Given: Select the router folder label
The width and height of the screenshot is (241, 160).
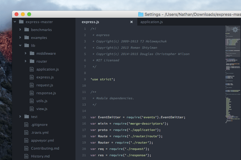Looking at the screenshot, I should point(42,61).
